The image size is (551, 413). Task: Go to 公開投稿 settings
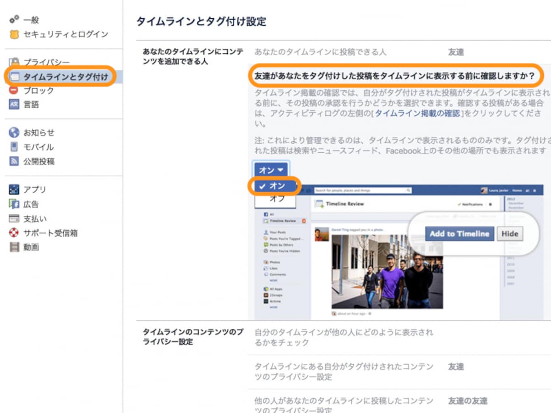coord(39,161)
